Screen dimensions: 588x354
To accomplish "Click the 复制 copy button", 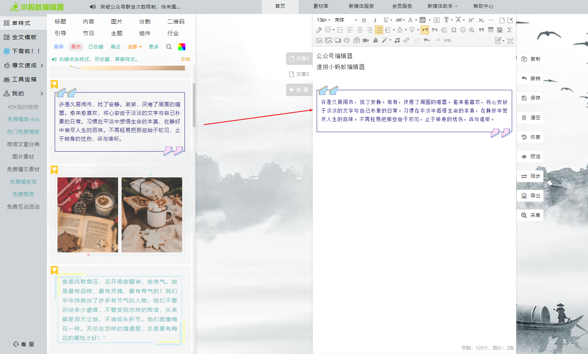I will [x=531, y=59].
